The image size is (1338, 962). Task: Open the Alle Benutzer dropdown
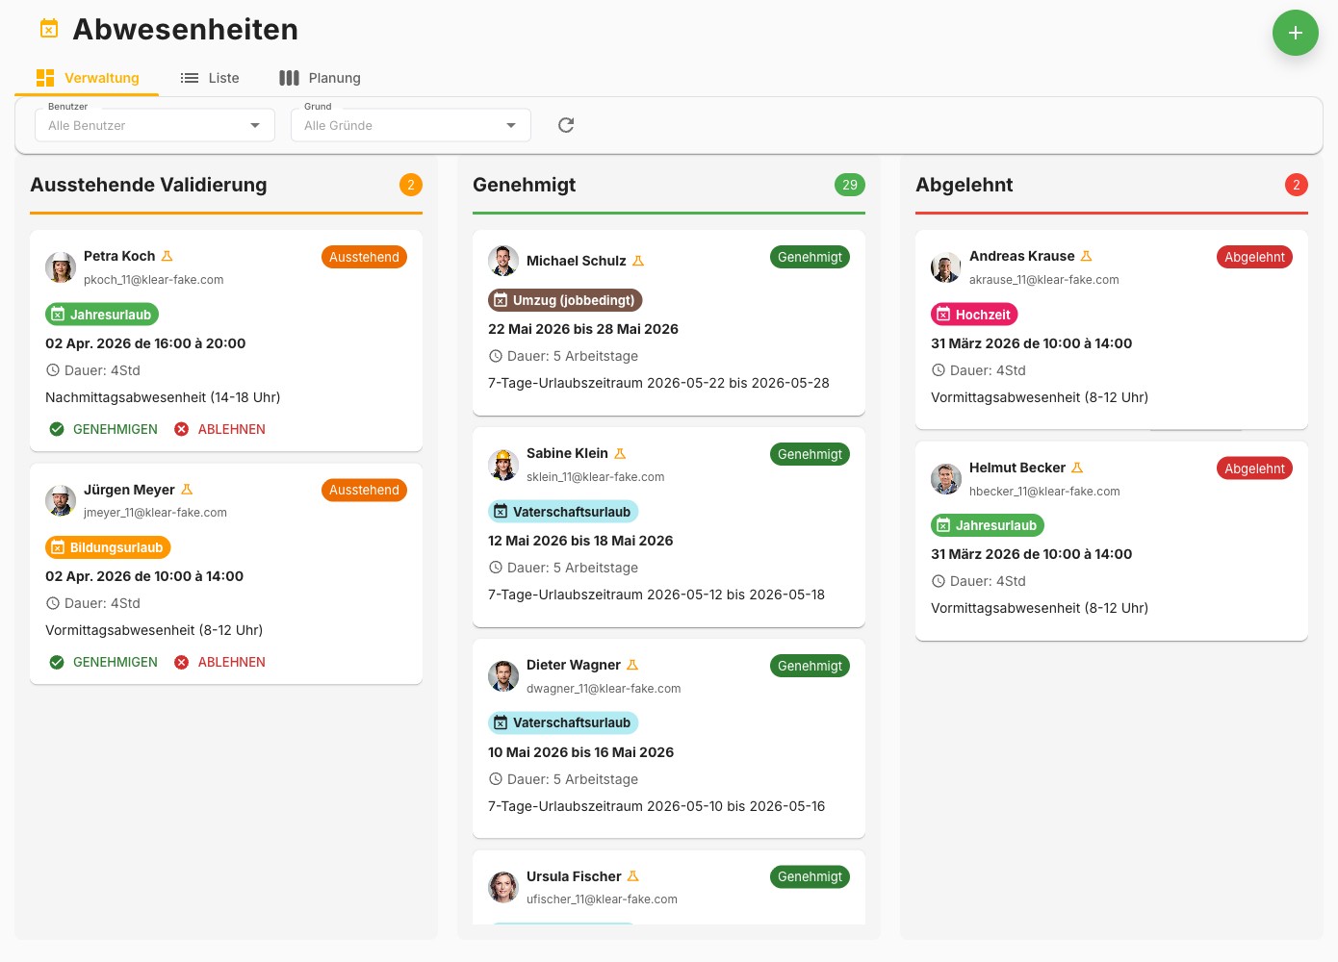pyautogui.click(x=154, y=125)
